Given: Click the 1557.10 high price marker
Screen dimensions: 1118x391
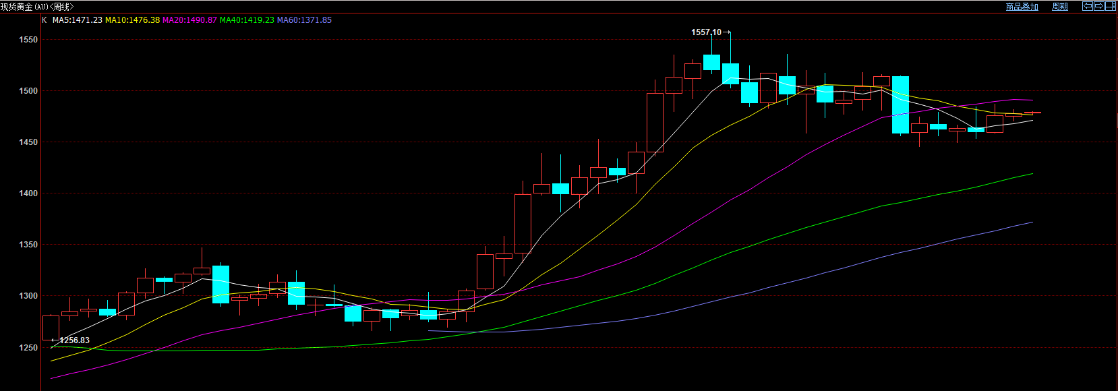Looking at the screenshot, I should click(706, 32).
